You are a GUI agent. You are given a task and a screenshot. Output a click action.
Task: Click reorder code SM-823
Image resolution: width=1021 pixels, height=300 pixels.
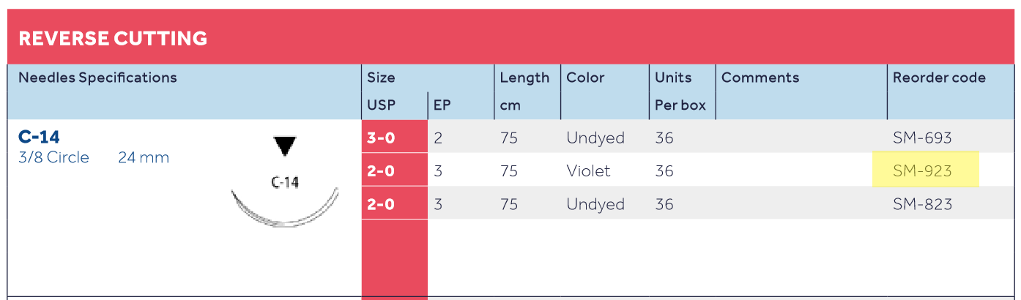pos(922,204)
